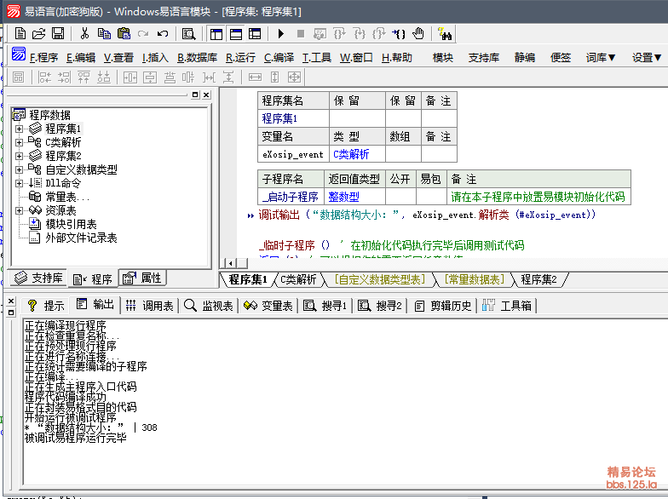Viewport: 668px width, 499px height.
Task: Open the T.工具 menu
Action: [x=317, y=58]
